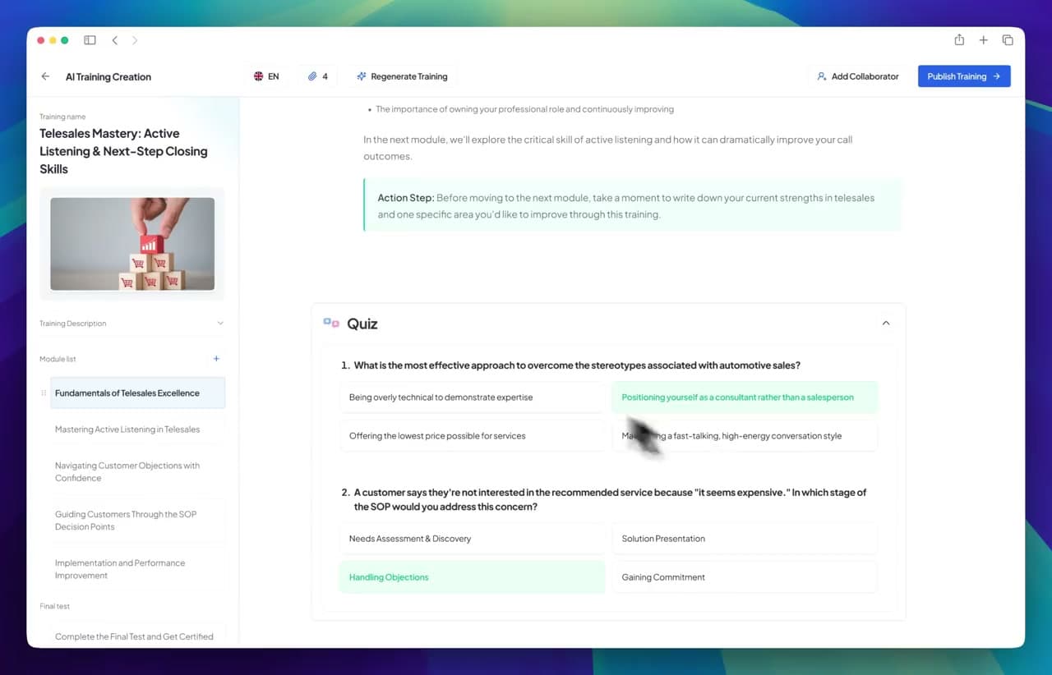Open Navigating Customer Objections with Confidence module
The image size is (1052, 675).
[137, 471]
